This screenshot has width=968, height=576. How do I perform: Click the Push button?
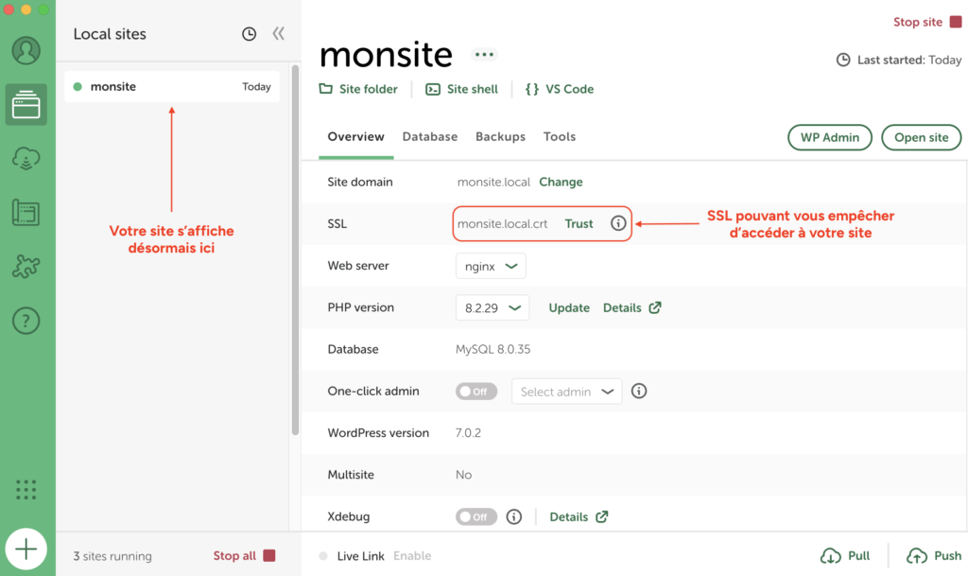(933, 555)
